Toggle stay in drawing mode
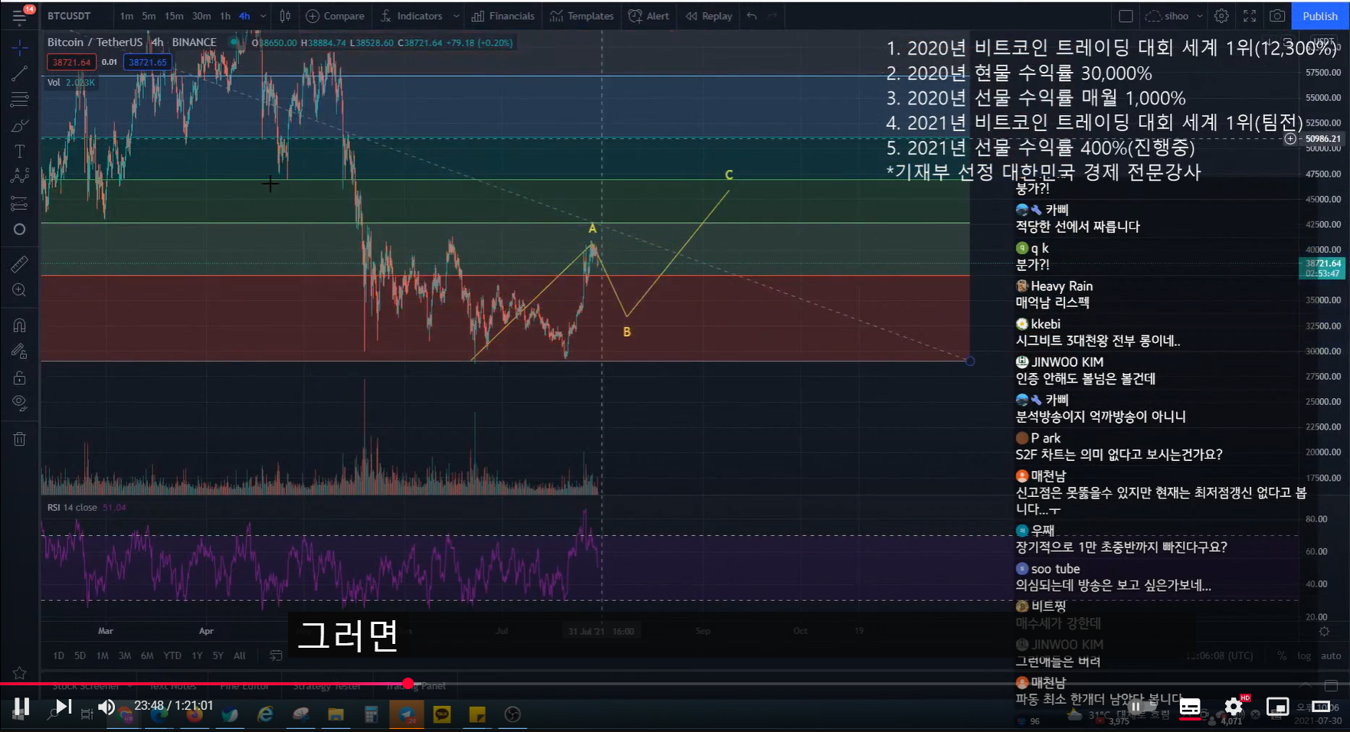Image resolution: width=1350 pixels, height=732 pixels. pos(20,351)
